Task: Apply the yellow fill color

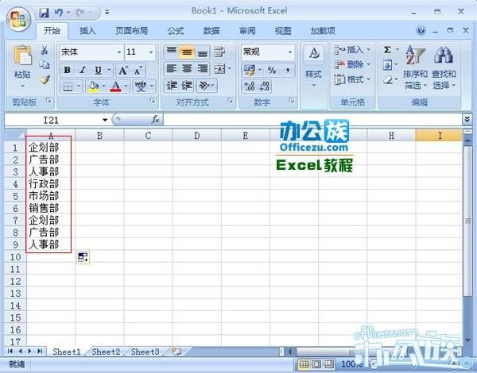Action: point(93,87)
